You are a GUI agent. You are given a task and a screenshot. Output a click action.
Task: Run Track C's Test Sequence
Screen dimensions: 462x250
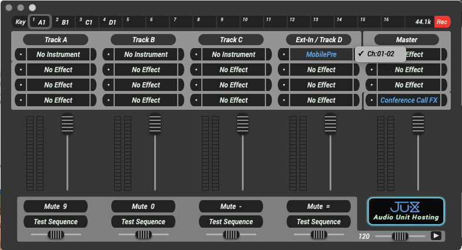231,221
